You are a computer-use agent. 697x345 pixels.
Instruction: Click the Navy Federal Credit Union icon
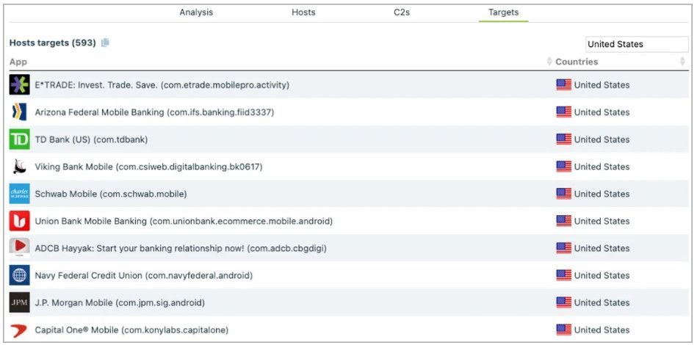click(x=20, y=275)
